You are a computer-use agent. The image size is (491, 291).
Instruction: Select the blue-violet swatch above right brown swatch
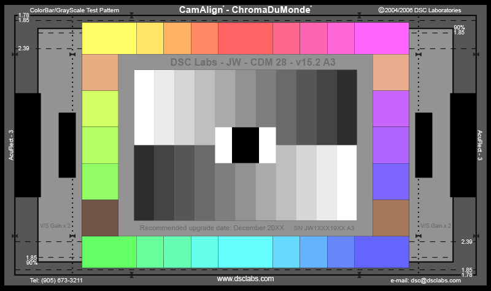point(391,182)
